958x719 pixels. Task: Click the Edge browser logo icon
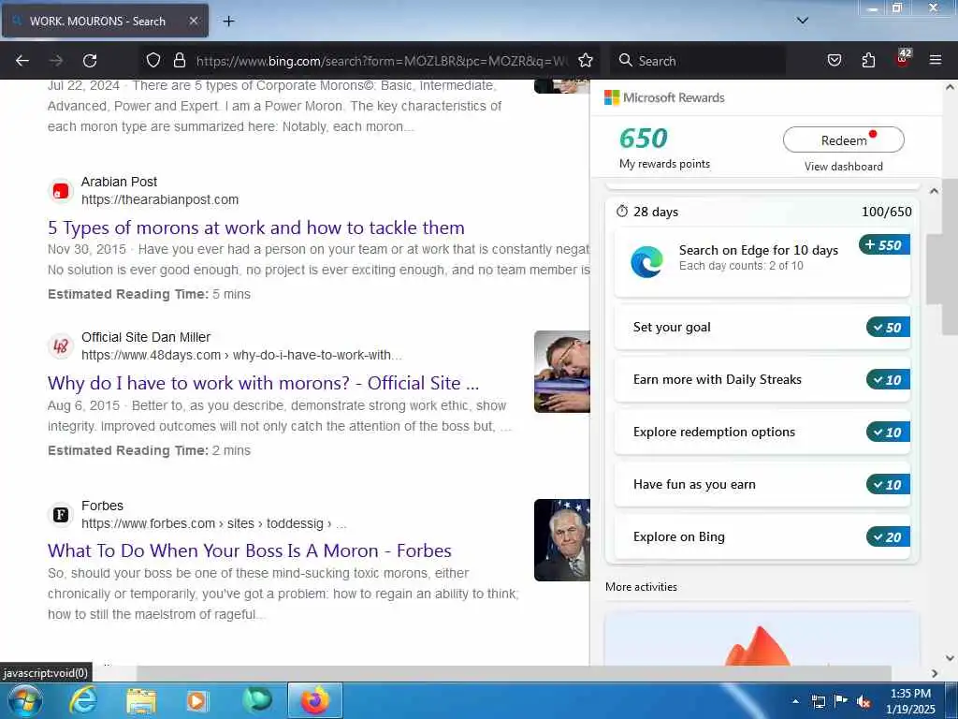[646, 262]
